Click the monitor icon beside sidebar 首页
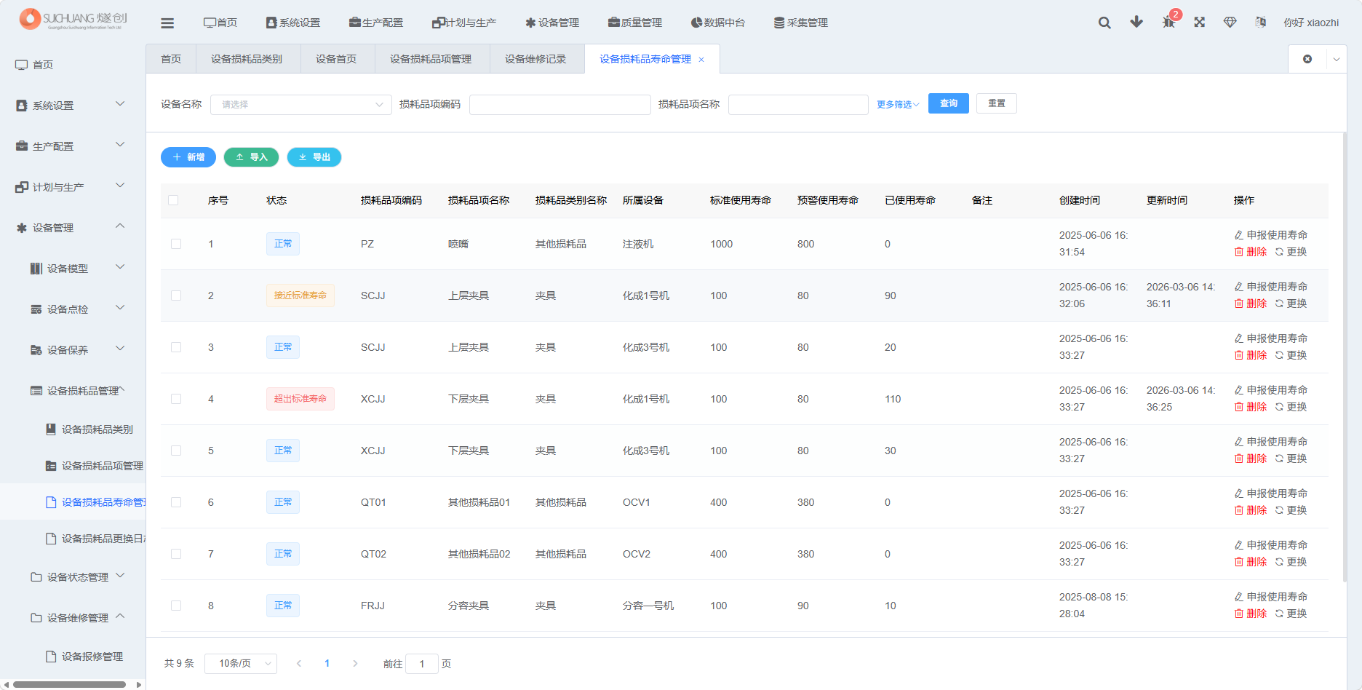 [x=22, y=65]
